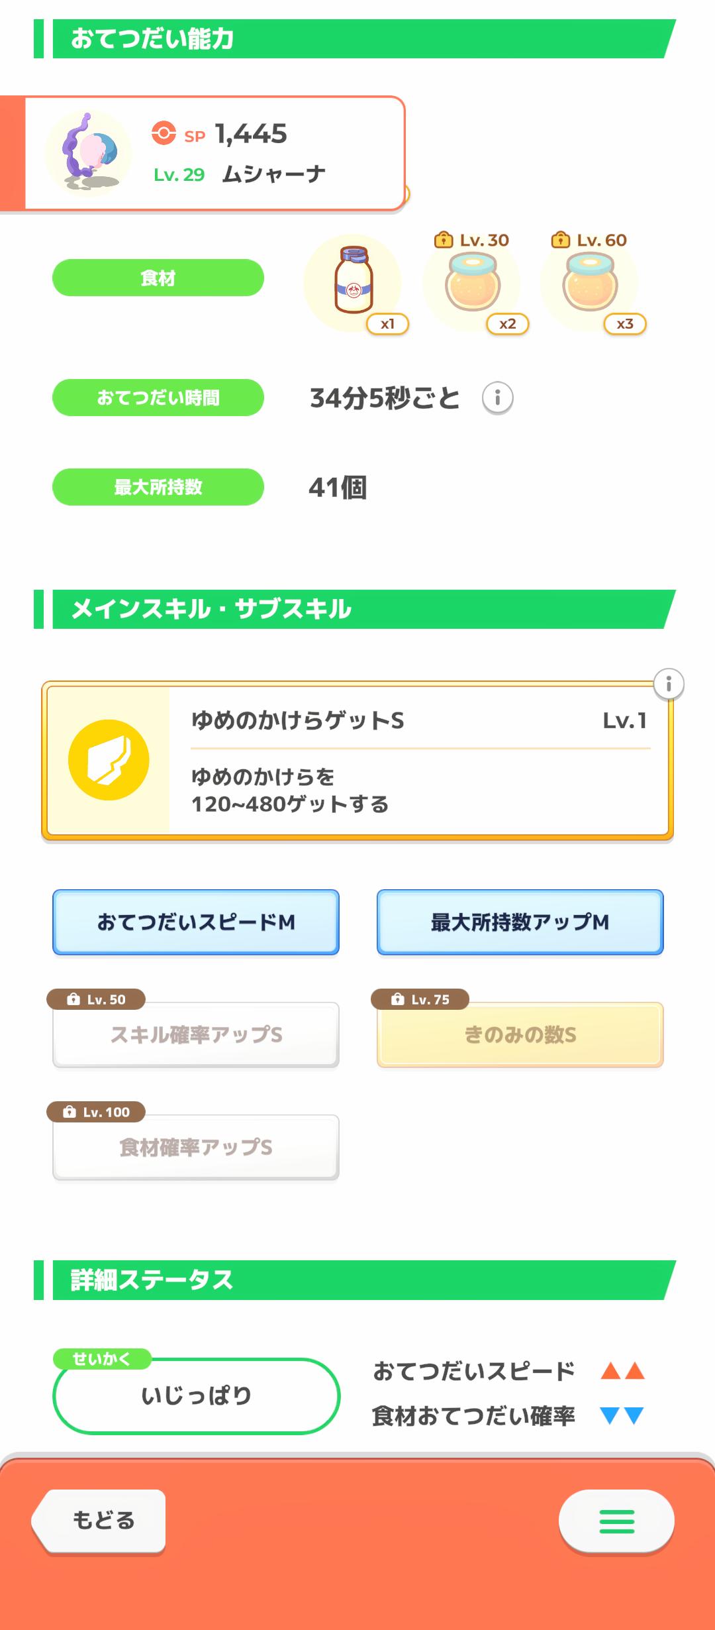The width and height of the screenshot is (715, 1630).
Task: Tap the いじっぱり nature box
Action: (196, 1395)
